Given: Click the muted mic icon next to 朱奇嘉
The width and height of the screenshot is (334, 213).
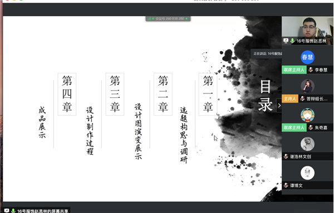Looking at the screenshot, I should point(311,128).
